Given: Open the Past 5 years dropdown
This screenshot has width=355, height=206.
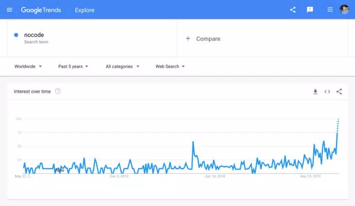Looking at the screenshot, I should pyautogui.click(x=73, y=66).
